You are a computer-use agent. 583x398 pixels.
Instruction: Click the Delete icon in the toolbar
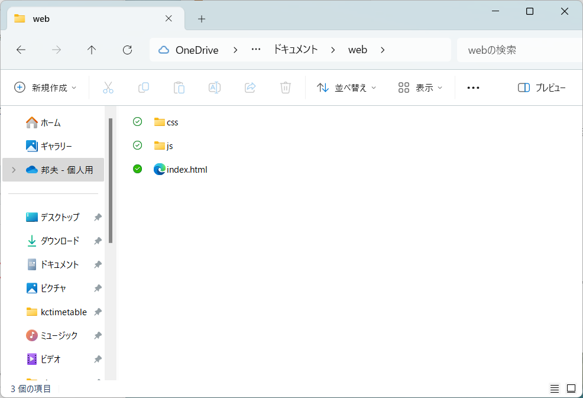(x=285, y=87)
